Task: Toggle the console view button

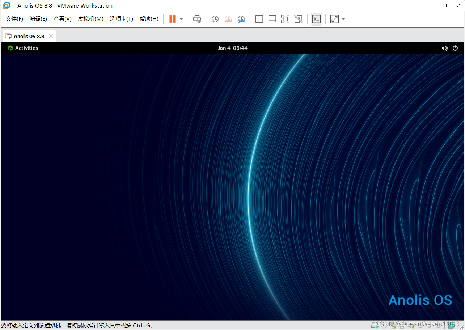Action: pos(316,19)
